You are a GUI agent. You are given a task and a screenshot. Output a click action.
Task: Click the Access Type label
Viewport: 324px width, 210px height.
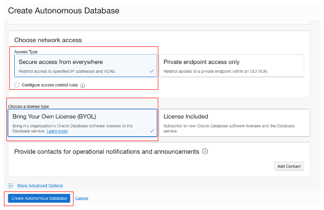(26, 52)
